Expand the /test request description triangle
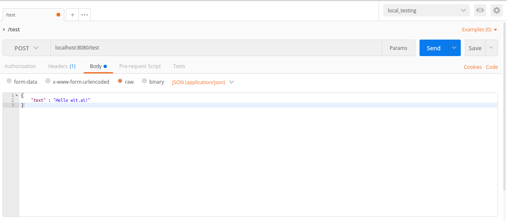 click(x=4, y=29)
